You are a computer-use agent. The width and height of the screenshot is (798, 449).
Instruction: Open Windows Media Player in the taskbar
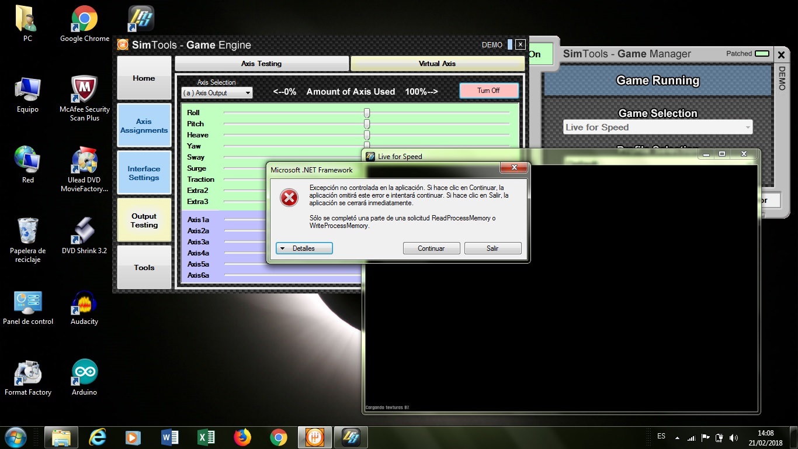coord(134,437)
